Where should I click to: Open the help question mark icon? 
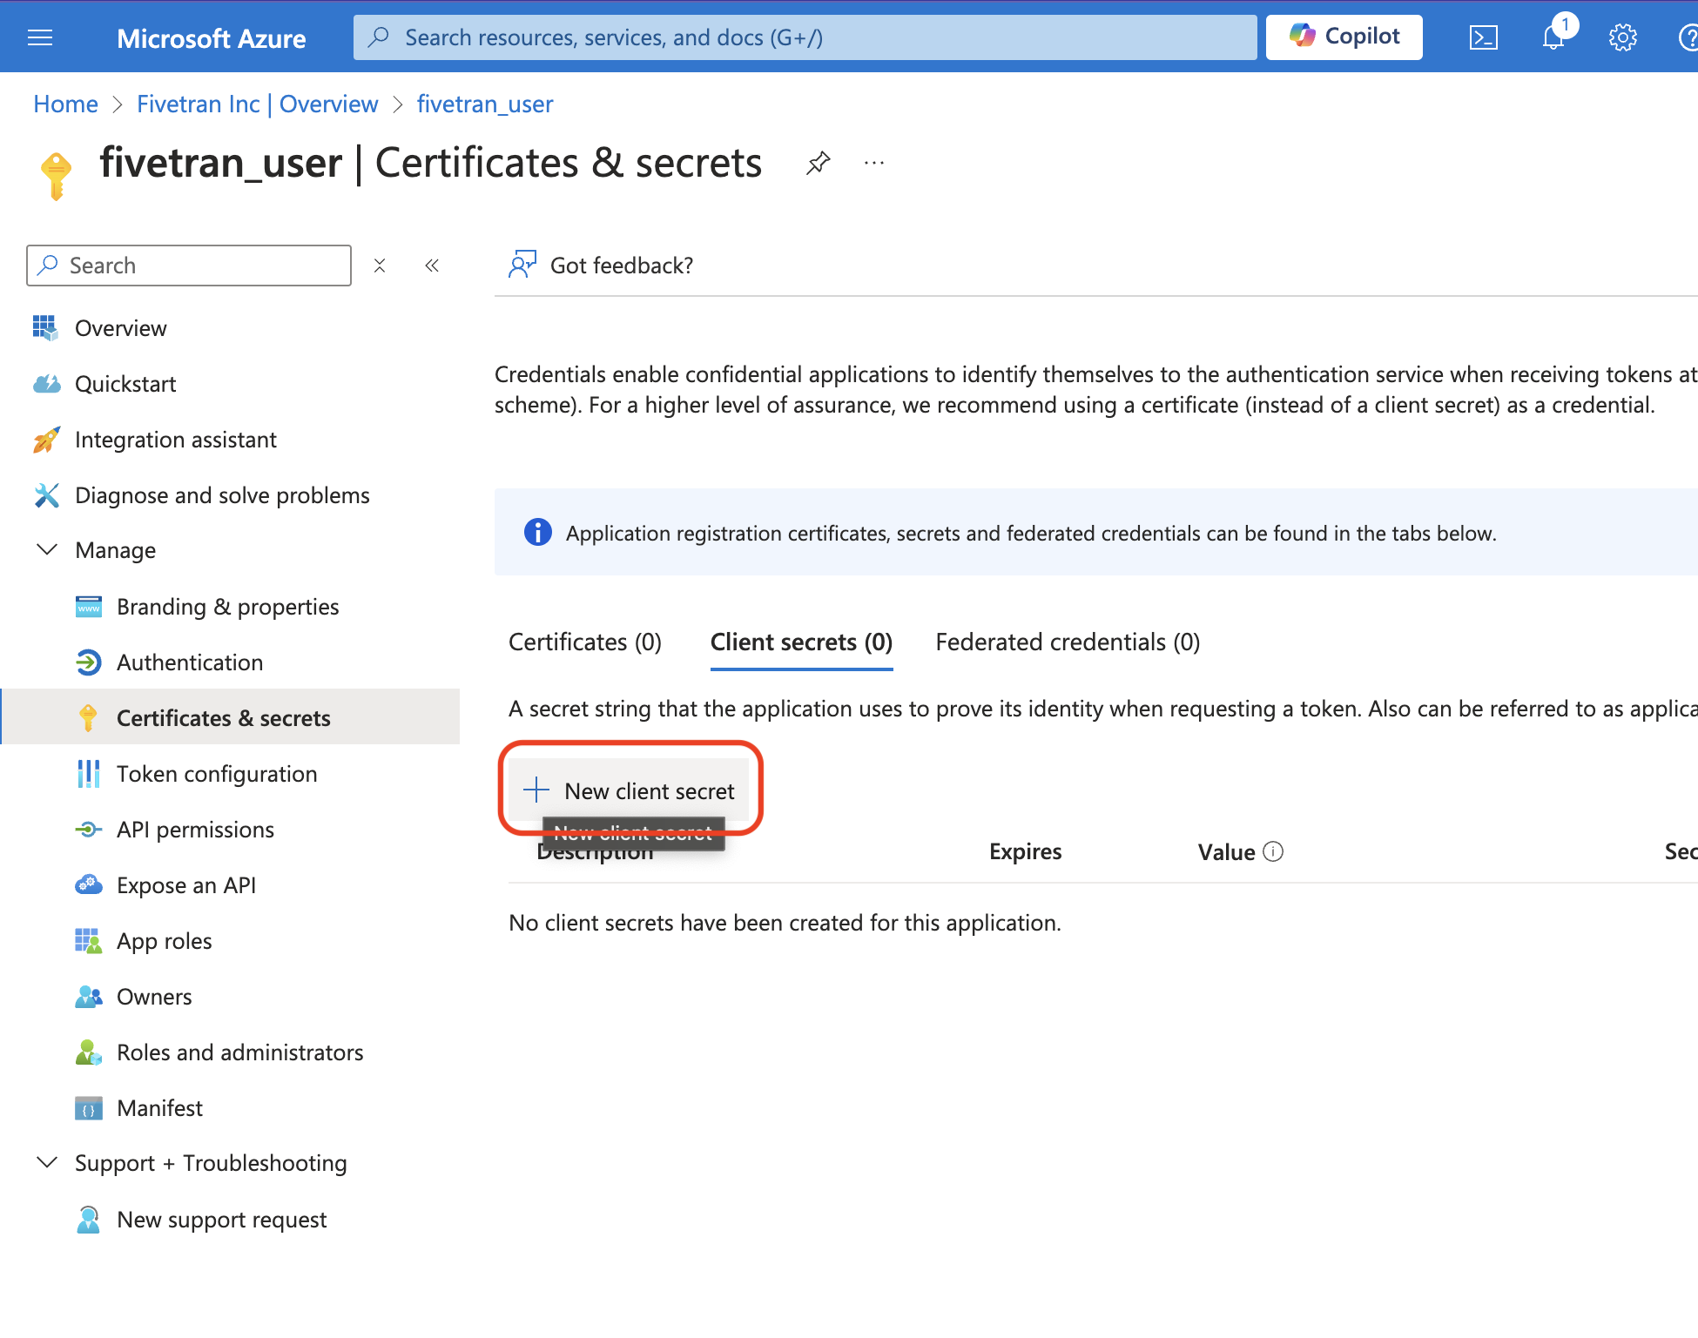tap(1688, 37)
